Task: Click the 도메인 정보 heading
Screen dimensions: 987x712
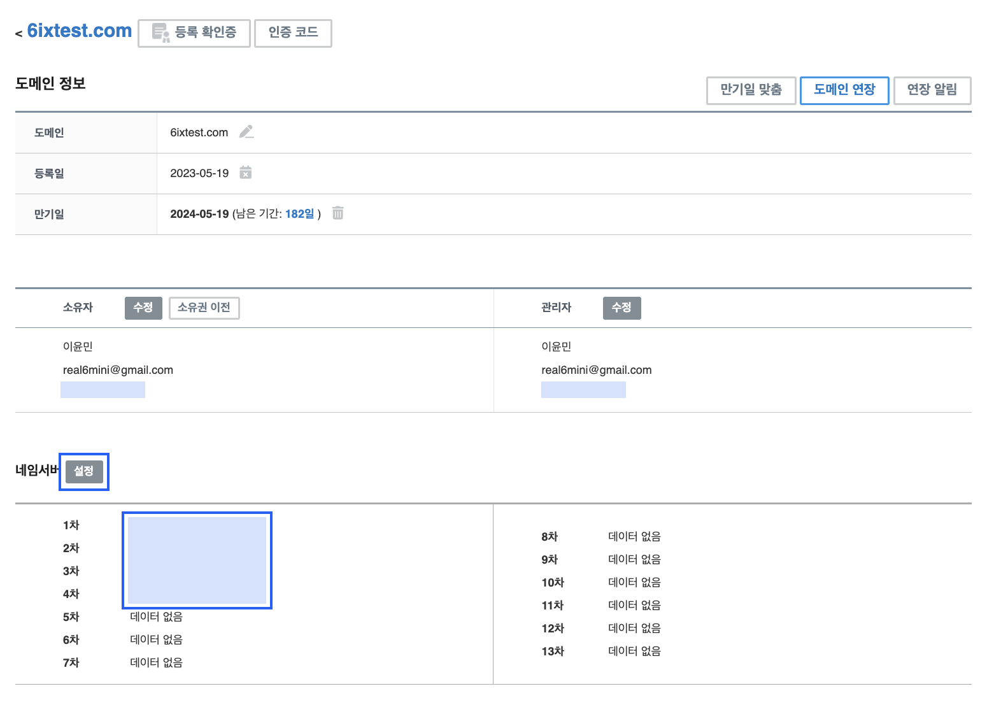Action: [x=50, y=83]
